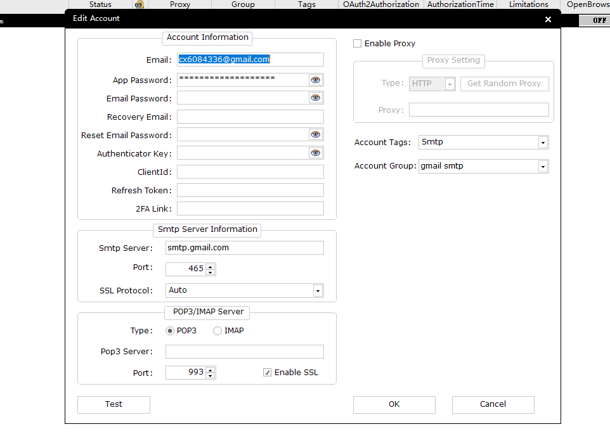This screenshot has width=610, height=448.
Task: Open the Account Group dropdown
Action: [x=543, y=167]
